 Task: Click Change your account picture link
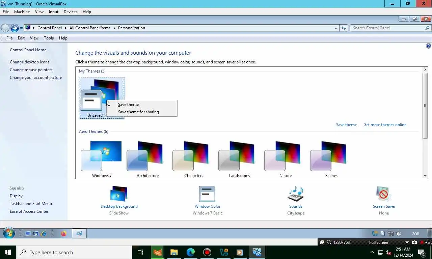coord(36,78)
